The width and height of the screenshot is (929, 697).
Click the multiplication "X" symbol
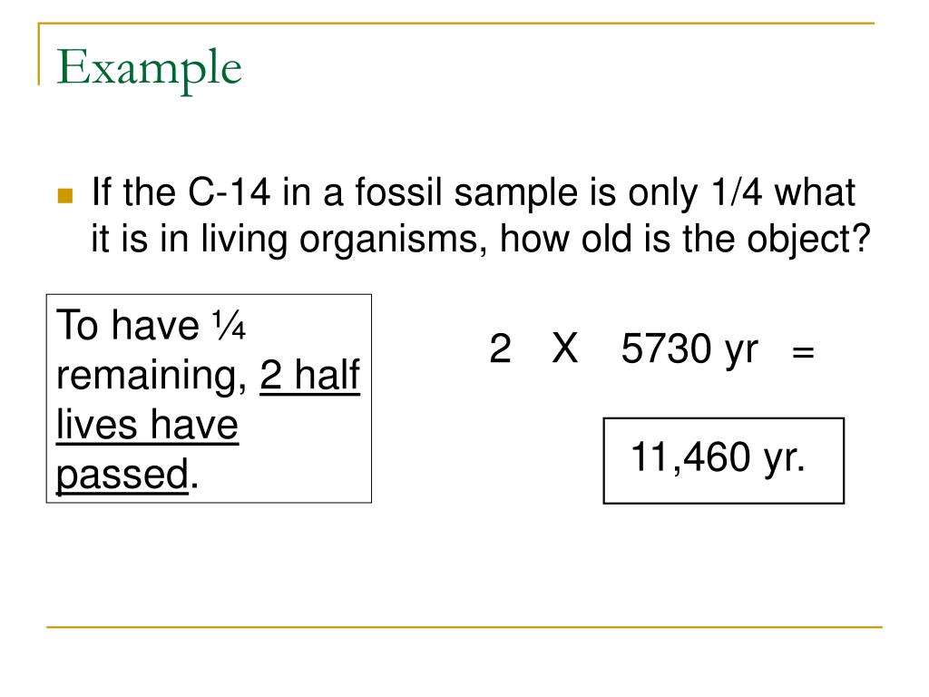click(565, 349)
